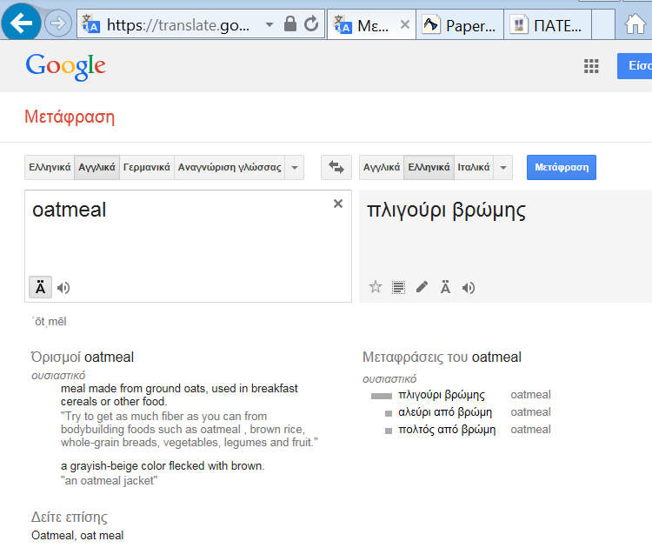Viewport: 652px width, 548px height.
Task: Switch to the Paper... tab
Action: pyautogui.click(x=460, y=25)
